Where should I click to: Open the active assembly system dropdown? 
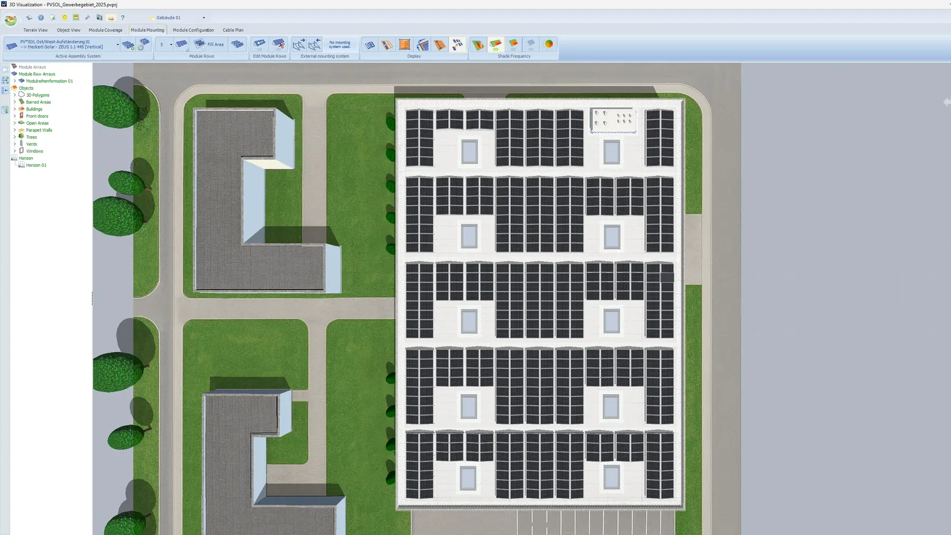(118, 44)
